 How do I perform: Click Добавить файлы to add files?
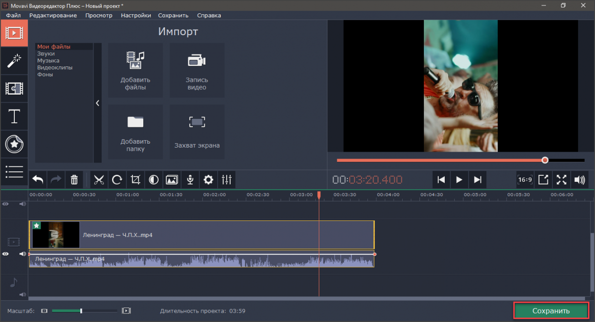(135, 70)
